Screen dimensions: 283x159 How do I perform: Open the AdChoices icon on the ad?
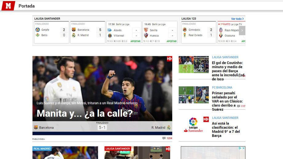click(240, 148)
